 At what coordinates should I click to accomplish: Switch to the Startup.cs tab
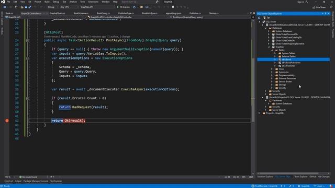pos(214,13)
